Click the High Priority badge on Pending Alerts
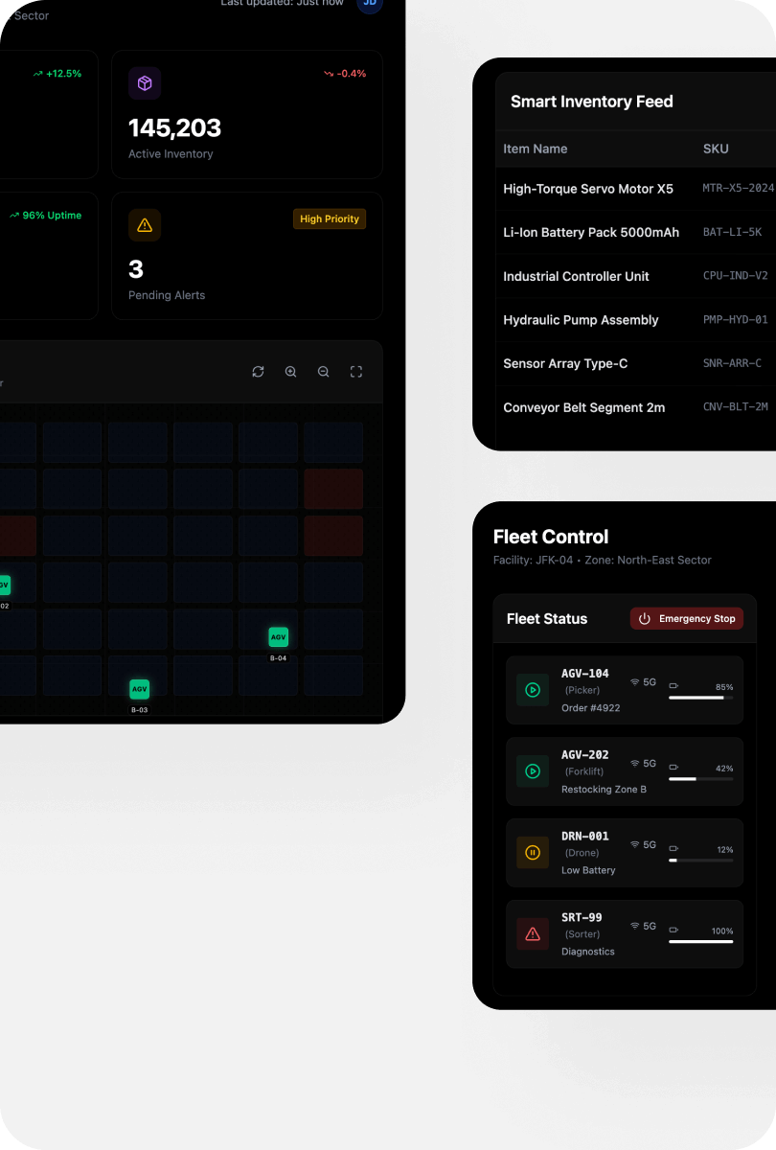This screenshot has width=776, height=1150. pos(330,218)
